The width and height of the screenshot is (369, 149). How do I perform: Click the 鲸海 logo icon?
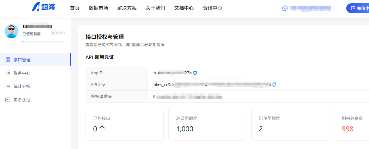point(36,7)
